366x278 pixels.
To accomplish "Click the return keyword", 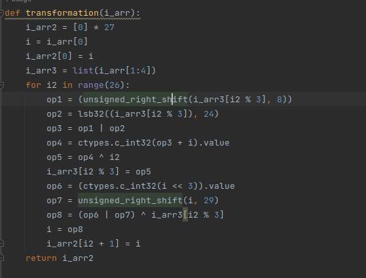I will tap(41, 258).
